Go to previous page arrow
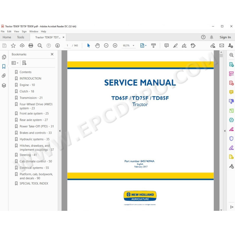This screenshot has width=235, height=235. pos(49,46)
